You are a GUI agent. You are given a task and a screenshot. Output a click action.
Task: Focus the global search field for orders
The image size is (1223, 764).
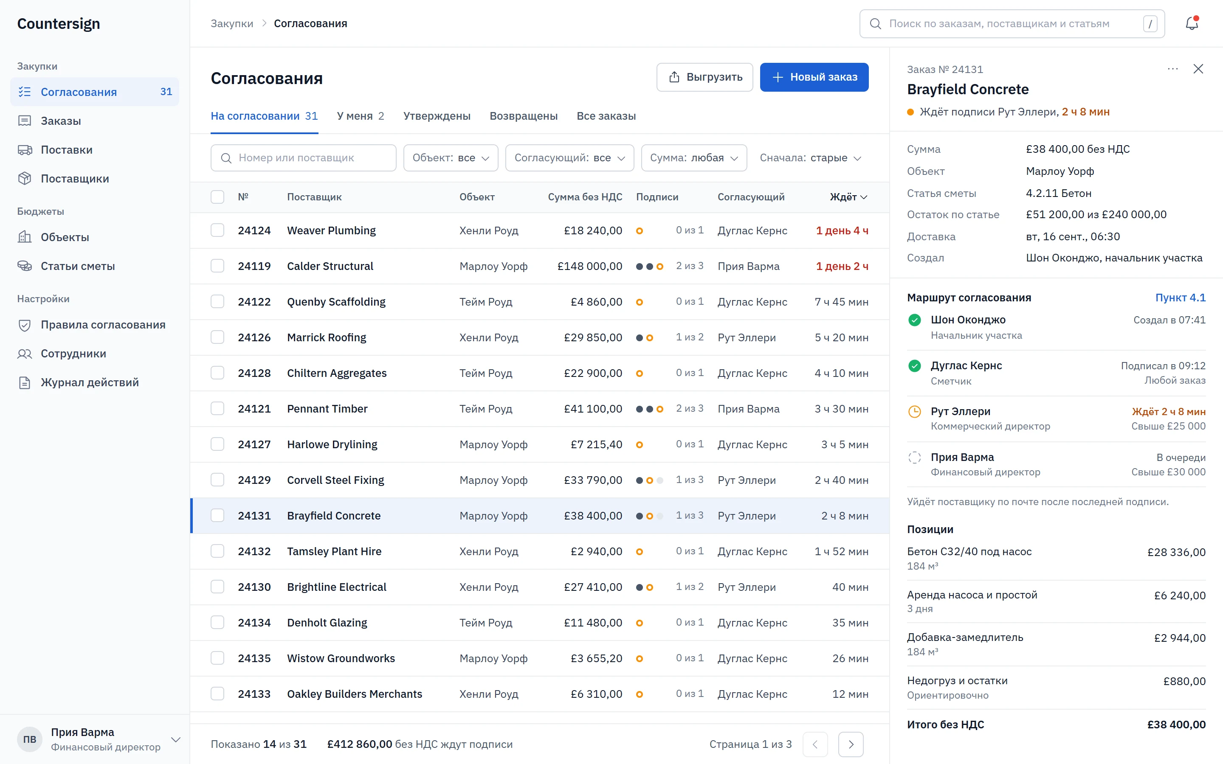coord(1012,24)
